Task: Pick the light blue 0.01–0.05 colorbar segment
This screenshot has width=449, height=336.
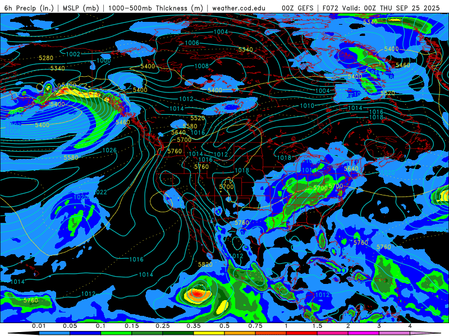Action: click(x=54, y=333)
